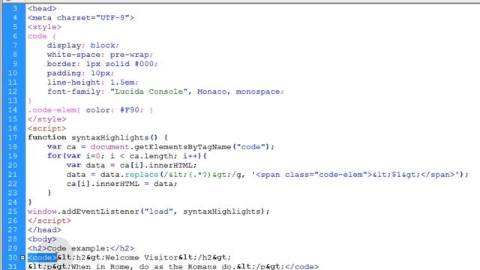
Task: Click the '#F90' color value
Action: (130, 110)
